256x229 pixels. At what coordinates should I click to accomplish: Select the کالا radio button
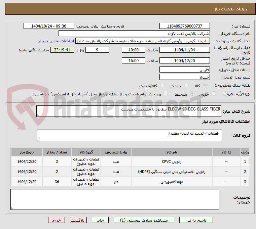click(205, 85)
